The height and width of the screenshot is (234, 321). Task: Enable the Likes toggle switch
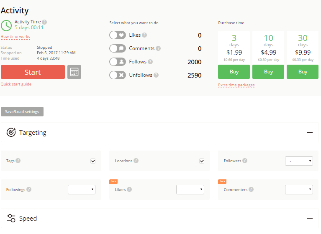tap(118, 35)
